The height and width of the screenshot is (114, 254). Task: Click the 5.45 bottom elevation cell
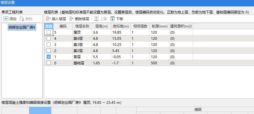[121, 51]
